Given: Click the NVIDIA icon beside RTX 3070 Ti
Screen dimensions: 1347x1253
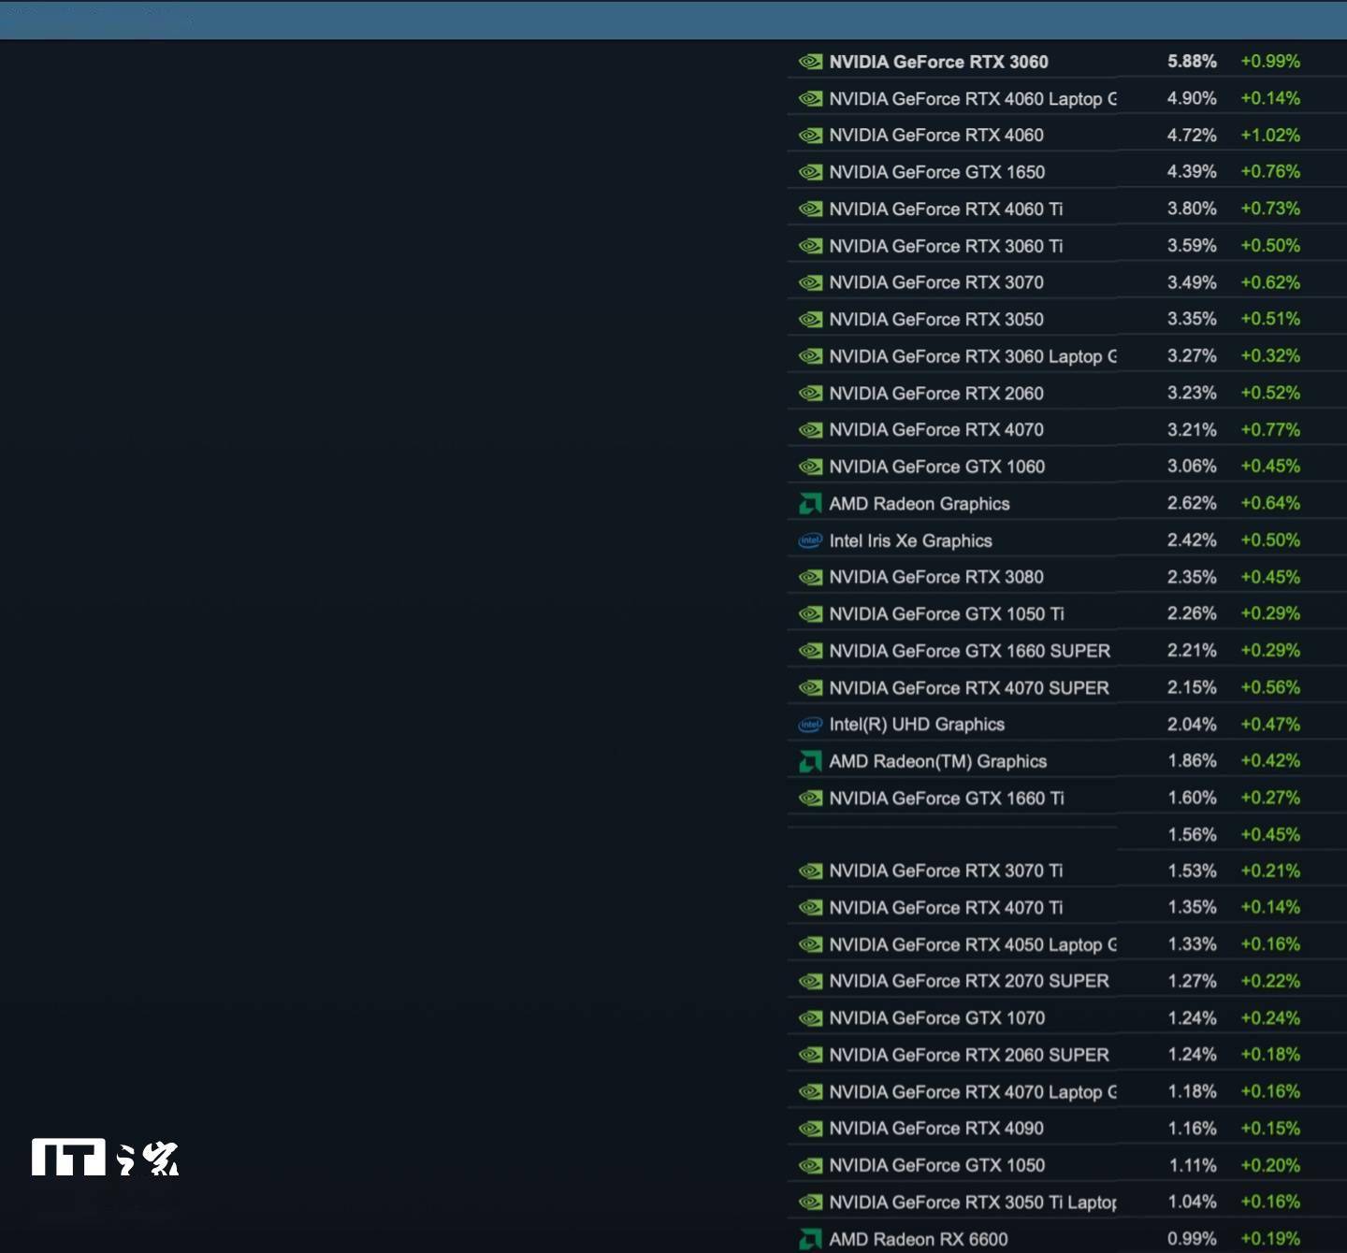Looking at the screenshot, I should [810, 871].
